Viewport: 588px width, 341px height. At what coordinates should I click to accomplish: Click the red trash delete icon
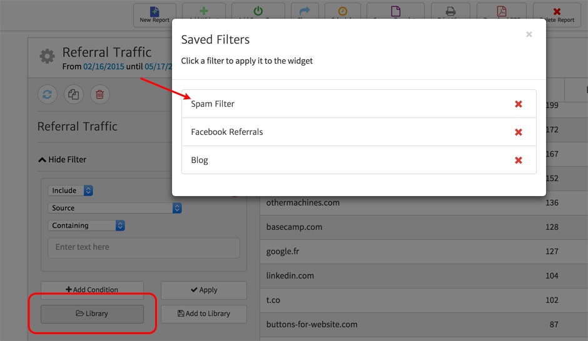pos(100,95)
